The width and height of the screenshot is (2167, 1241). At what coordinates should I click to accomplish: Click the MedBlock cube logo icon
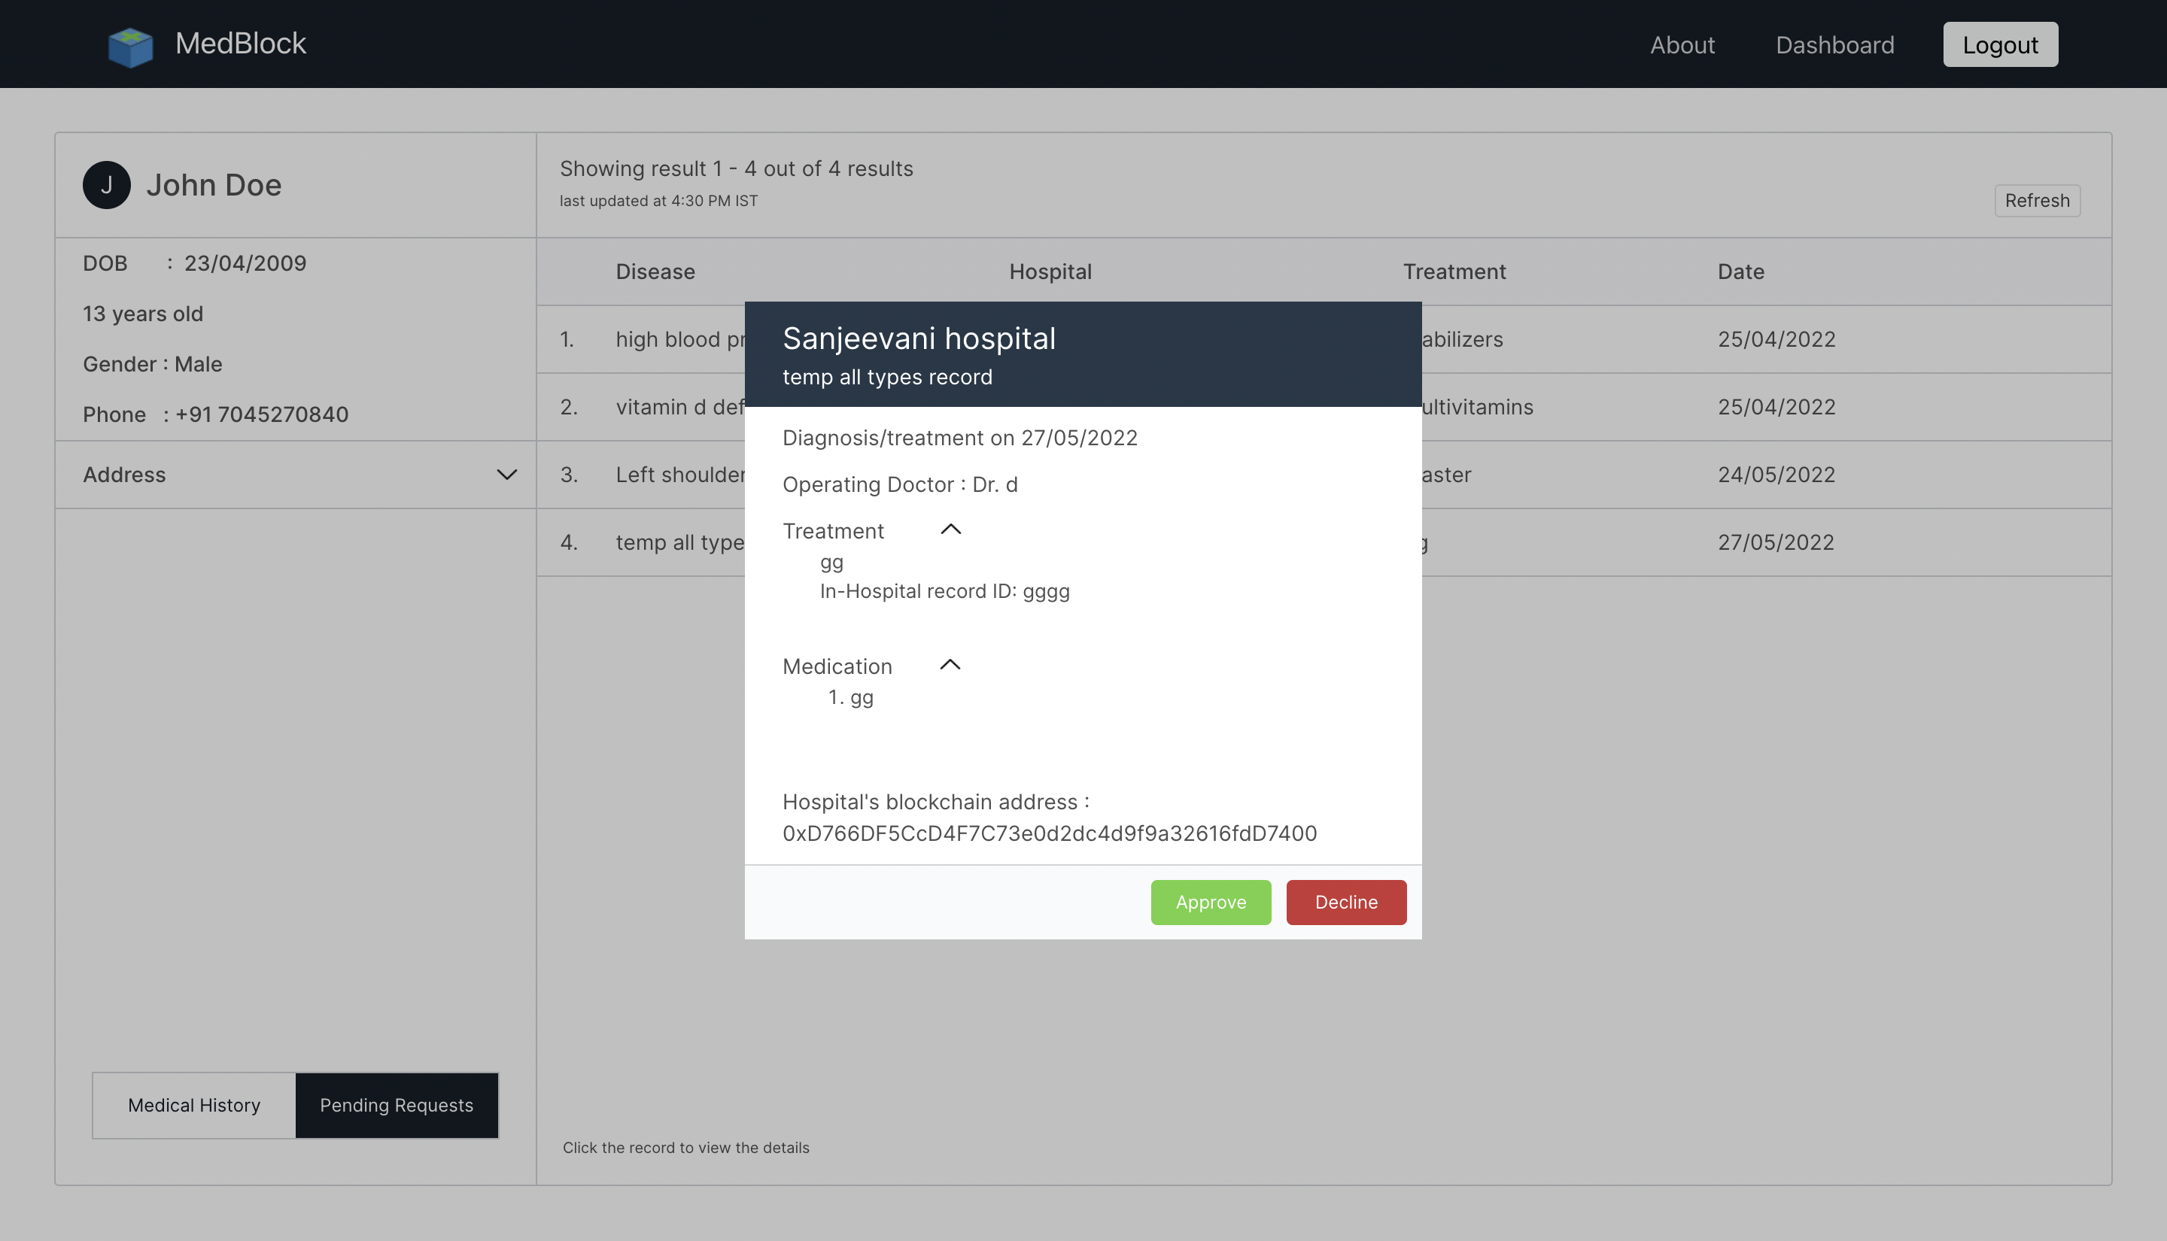(x=130, y=45)
